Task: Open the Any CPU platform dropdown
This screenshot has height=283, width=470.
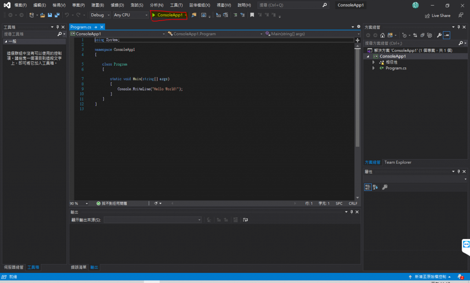Action: coord(130,15)
